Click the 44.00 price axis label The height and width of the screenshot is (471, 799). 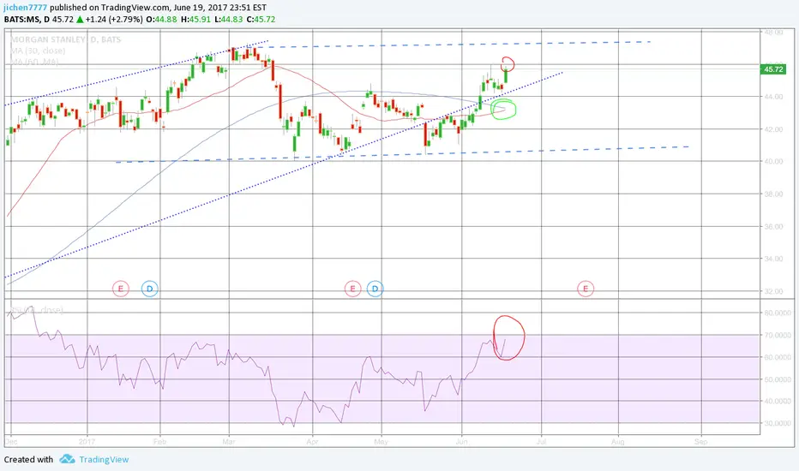point(773,97)
